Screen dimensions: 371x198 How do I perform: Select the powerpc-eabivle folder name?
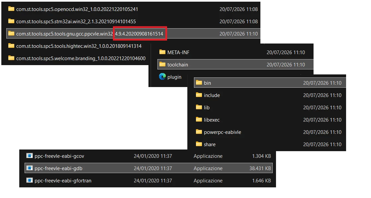223,132
